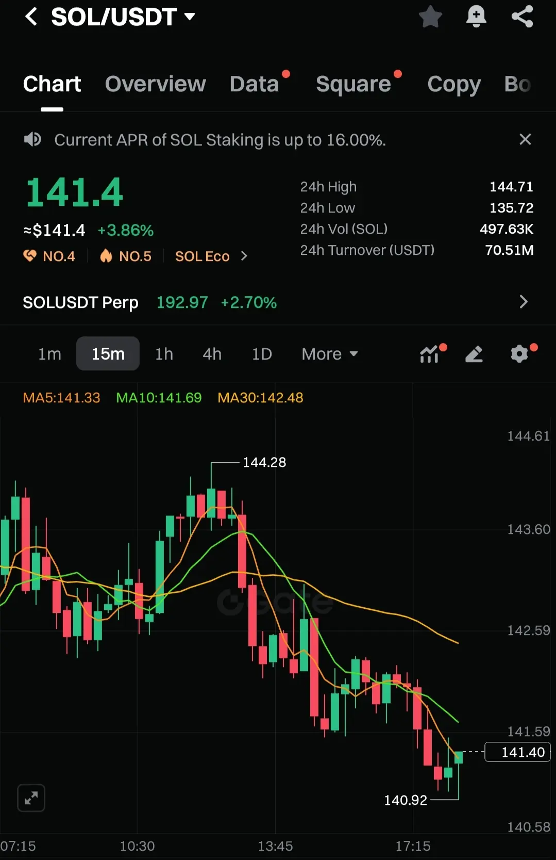Click the current price 141.4
This screenshot has height=860, width=556.
coord(74,192)
